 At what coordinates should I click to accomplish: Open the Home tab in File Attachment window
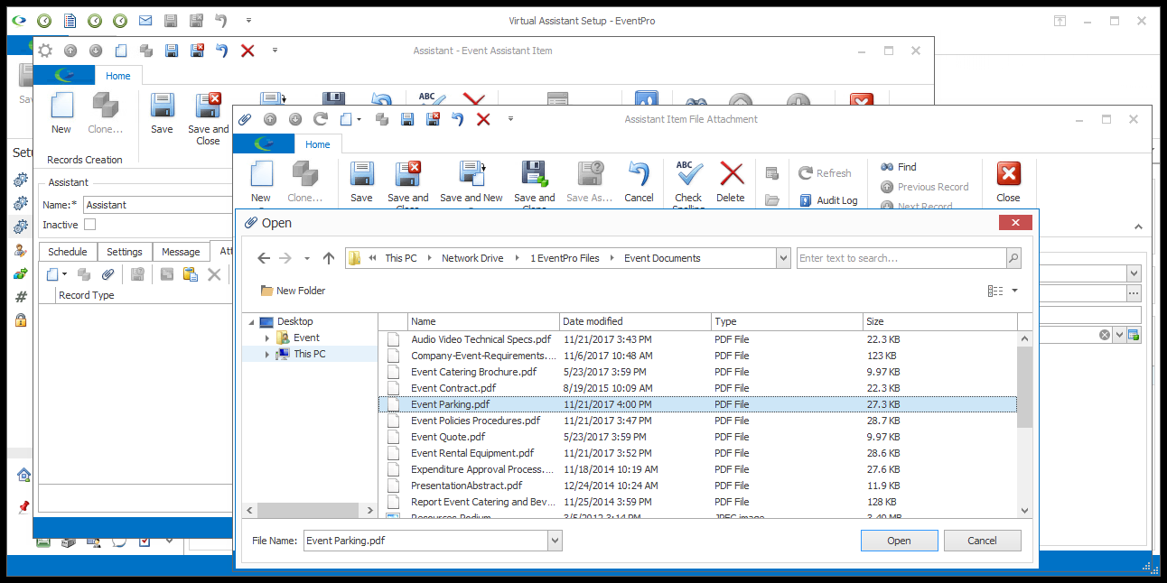(x=317, y=144)
